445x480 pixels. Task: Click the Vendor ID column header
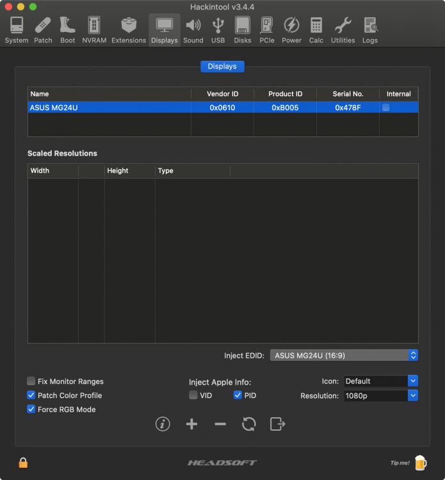point(223,94)
